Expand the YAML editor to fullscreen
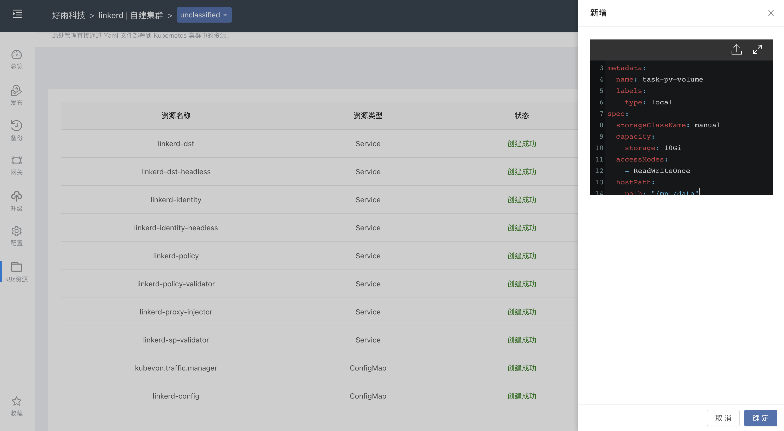This screenshot has height=431, width=784. coord(758,49)
